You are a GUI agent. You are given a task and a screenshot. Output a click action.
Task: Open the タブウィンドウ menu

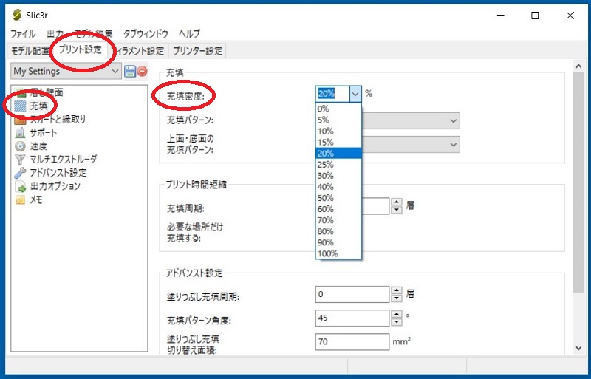point(146,33)
